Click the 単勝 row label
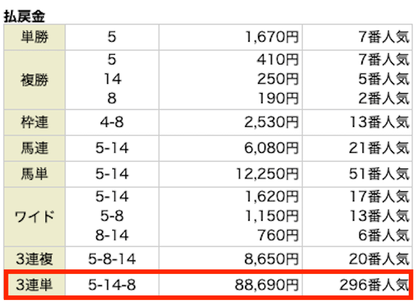 [34, 38]
